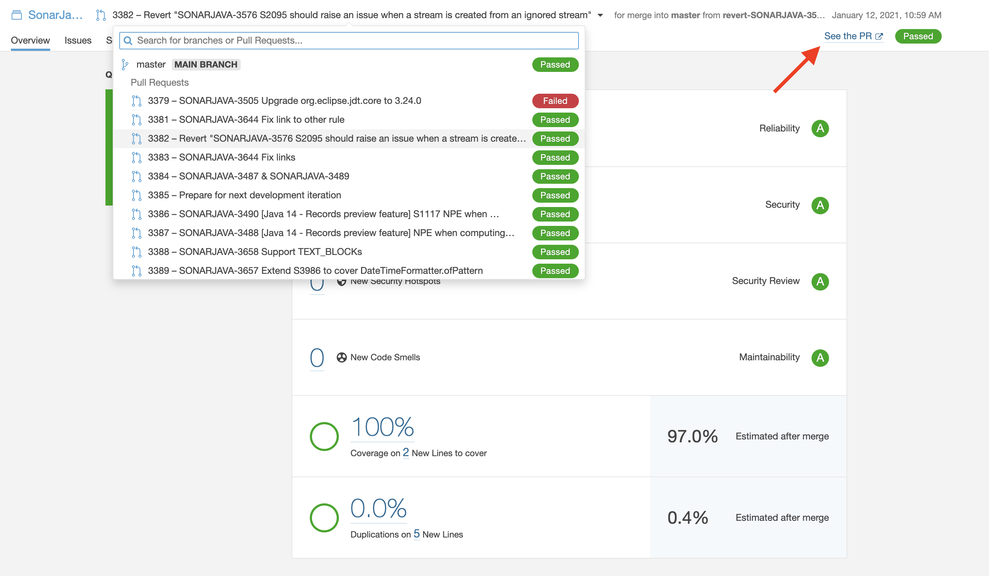Viewport: 989px width, 576px height.
Task: Click the SonarJava project folder icon
Action: (x=16, y=15)
